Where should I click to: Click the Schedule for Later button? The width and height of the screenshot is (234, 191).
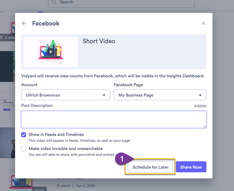[x=150, y=167]
